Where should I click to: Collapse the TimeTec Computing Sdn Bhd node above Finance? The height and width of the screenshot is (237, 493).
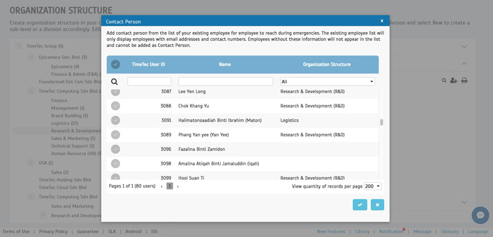pos(31,91)
